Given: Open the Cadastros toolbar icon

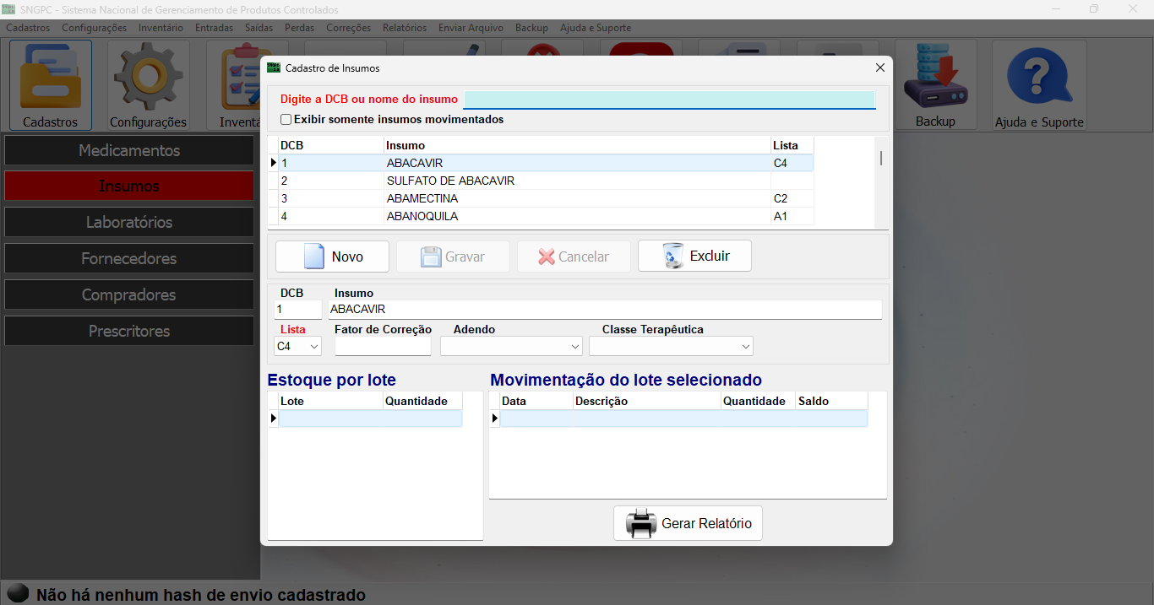Looking at the screenshot, I should tap(50, 84).
